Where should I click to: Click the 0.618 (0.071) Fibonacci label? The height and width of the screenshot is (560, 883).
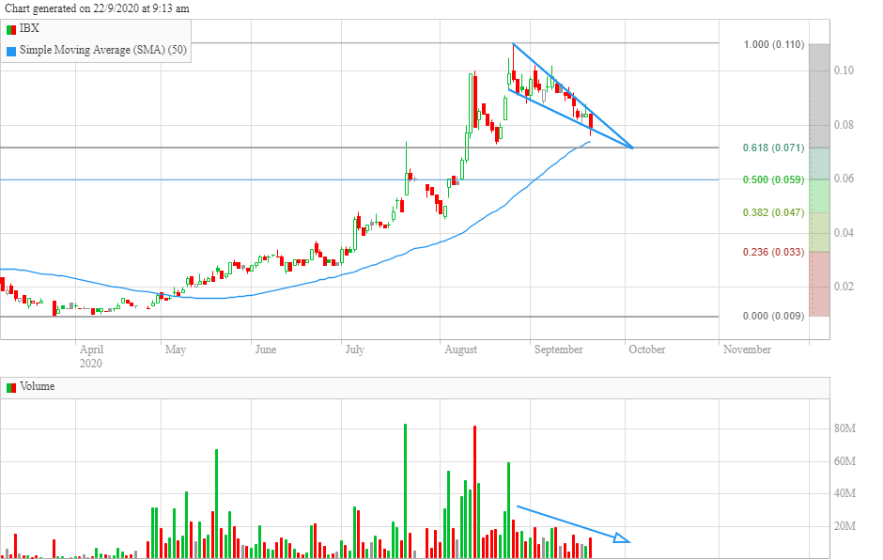774,148
